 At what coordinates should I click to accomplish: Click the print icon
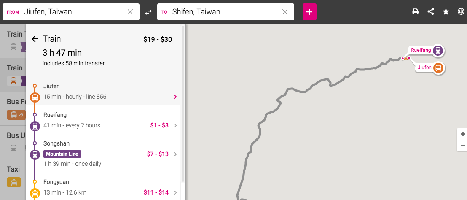click(x=415, y=12)
